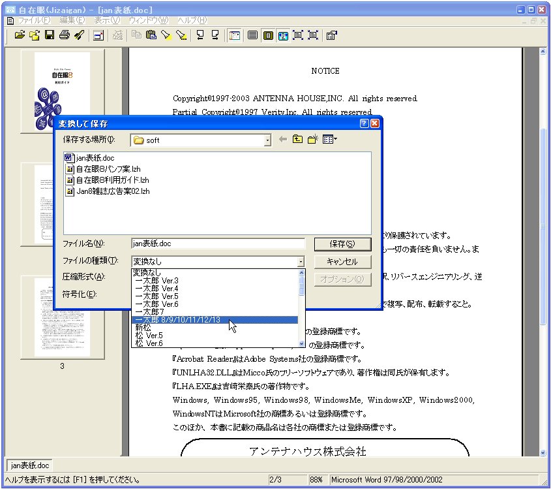The width and height of the screenshot is (551, 489).
Task: Choose 一太郎7 in the format list
Action: point(215,312)
